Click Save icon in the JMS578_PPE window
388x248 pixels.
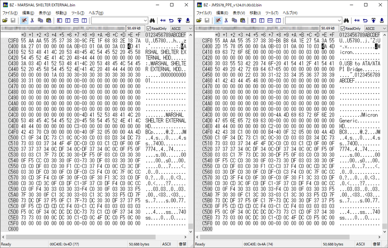207,20
